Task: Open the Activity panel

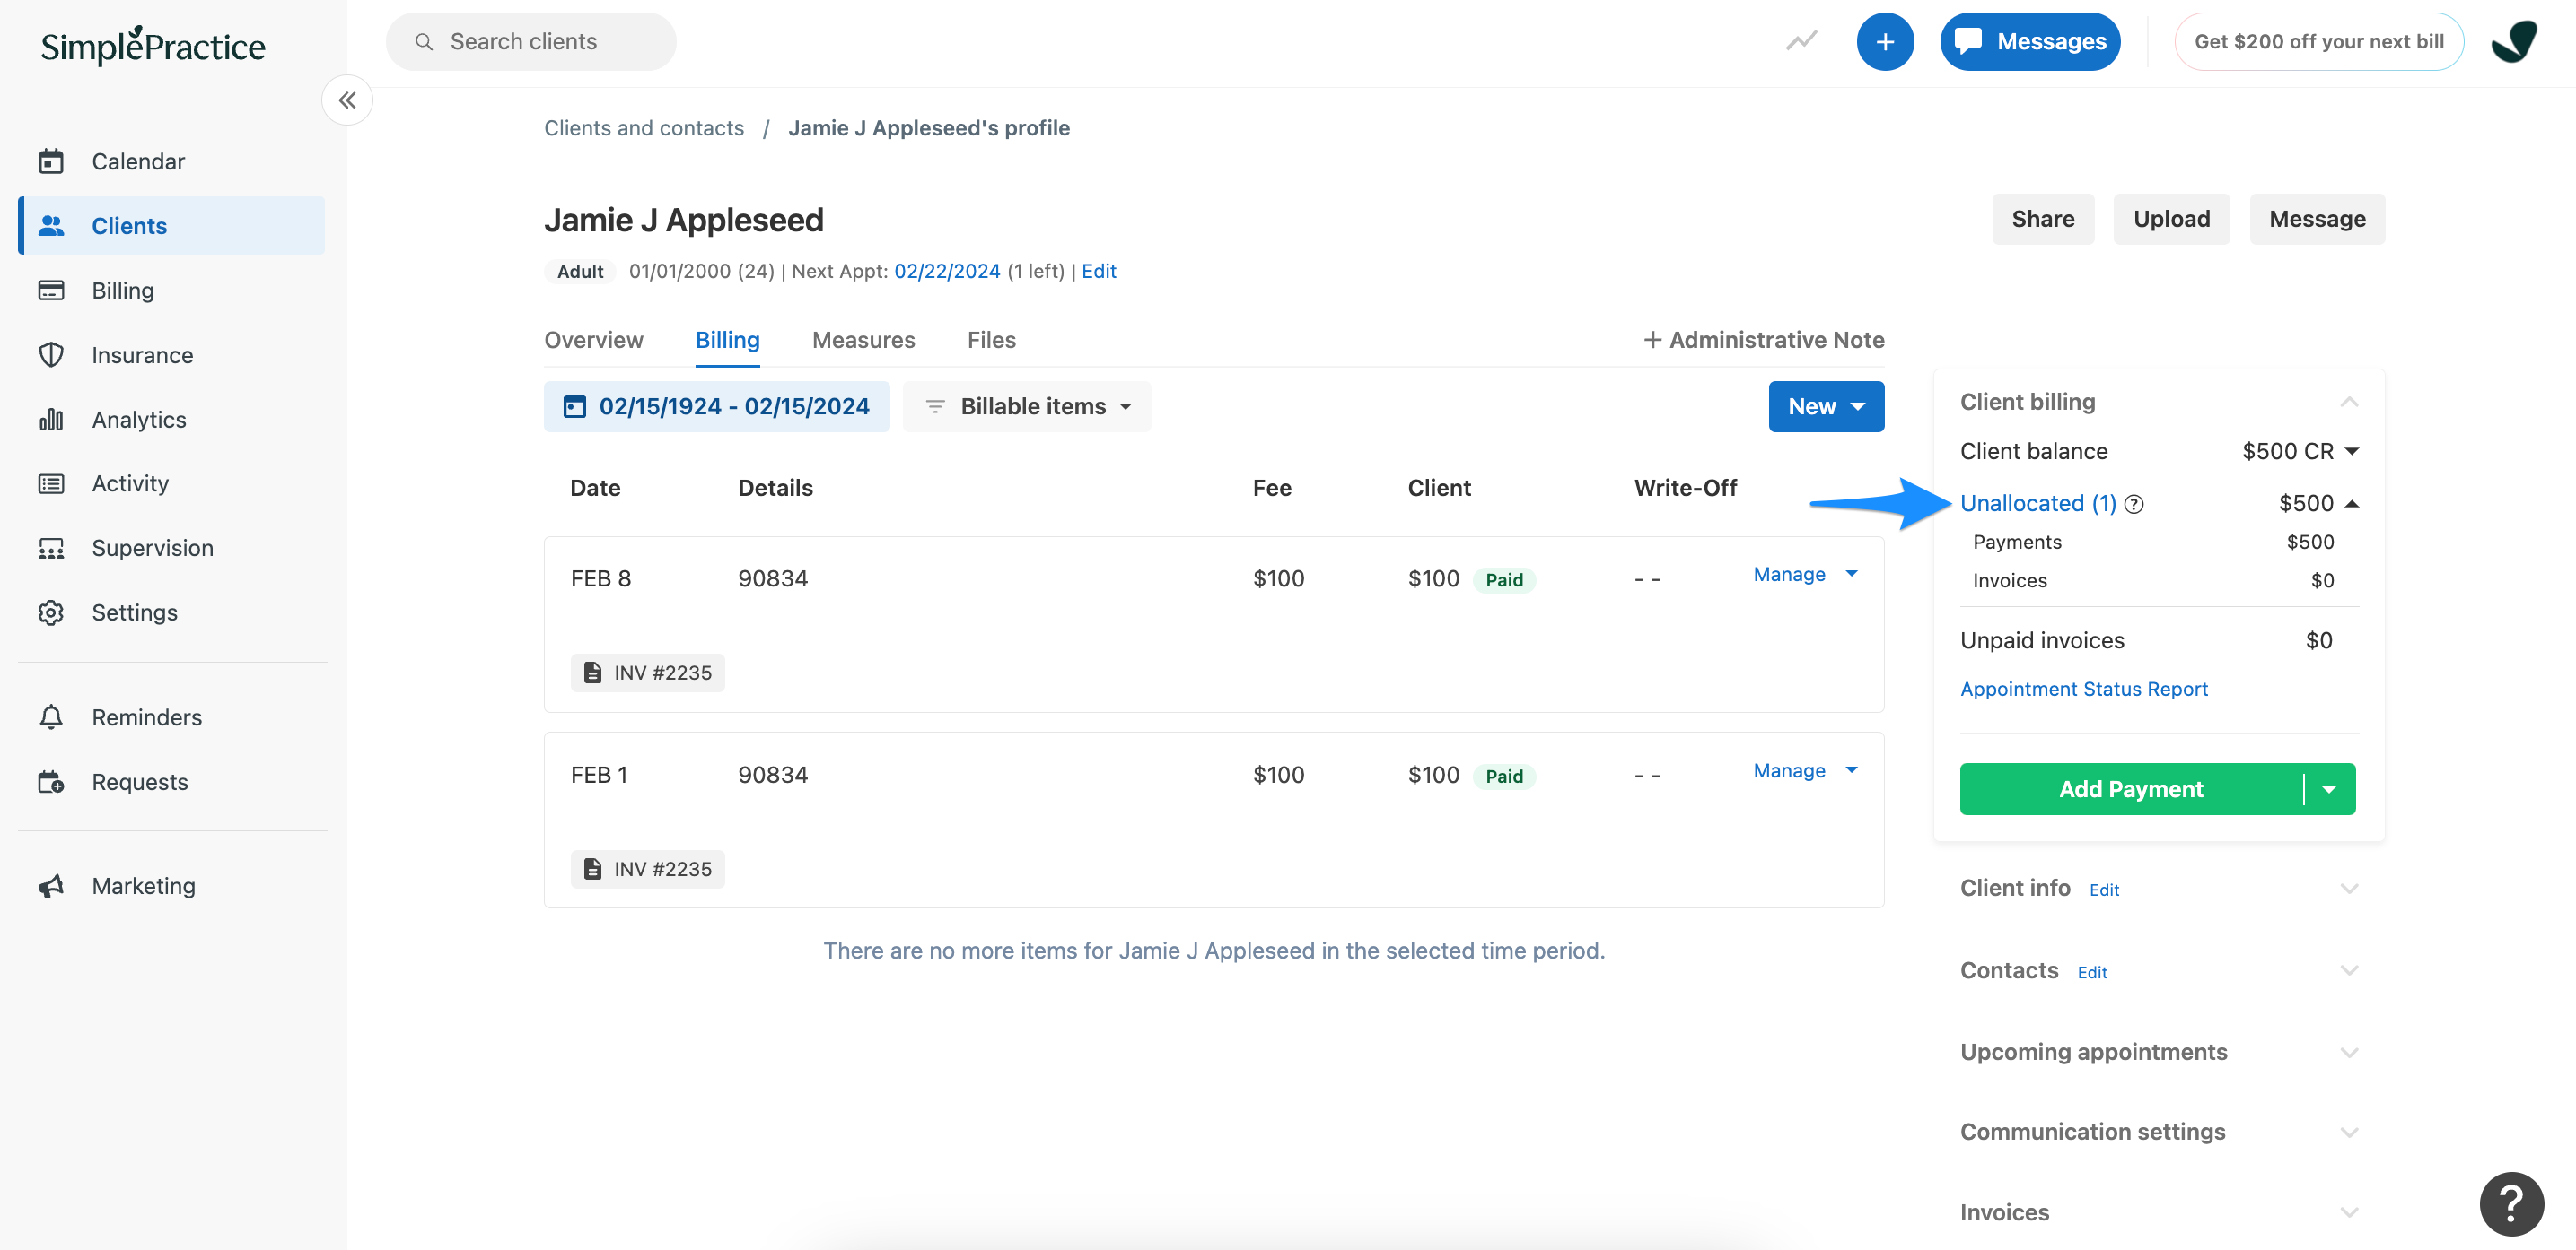Action: (52, 482)
